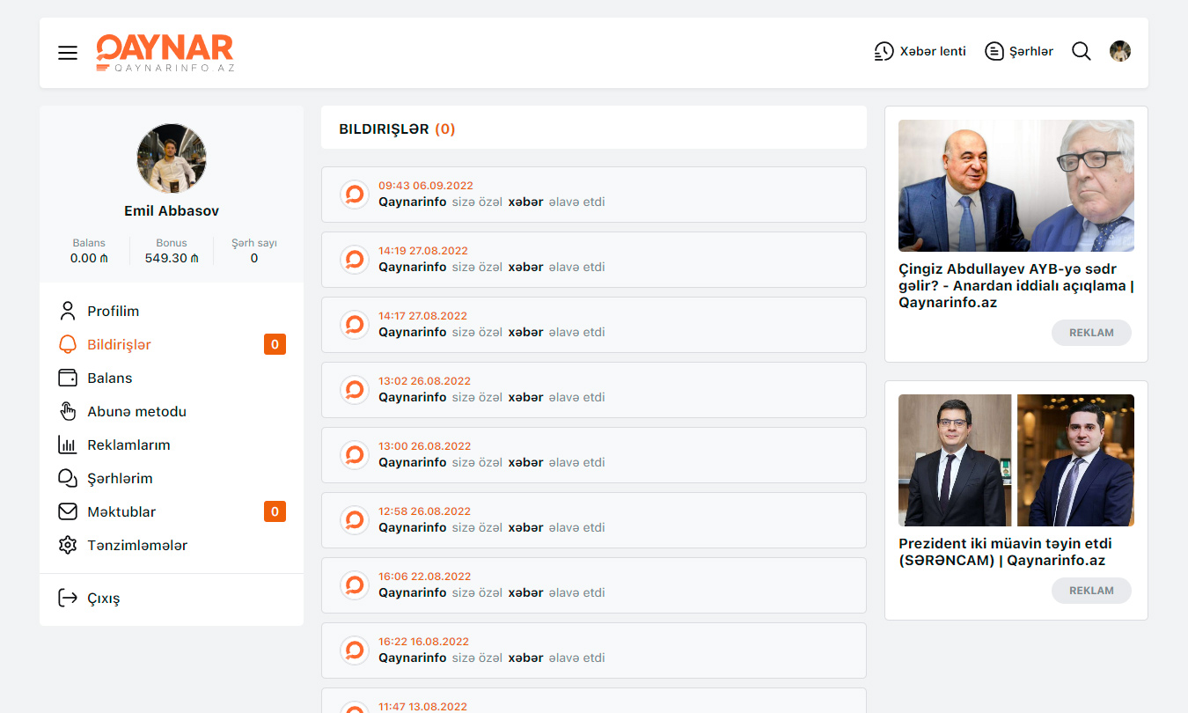Screen dimensions: 1188x713
Task: Open Reklamlarım chart menu item
Action: click(x=128, y=445)
